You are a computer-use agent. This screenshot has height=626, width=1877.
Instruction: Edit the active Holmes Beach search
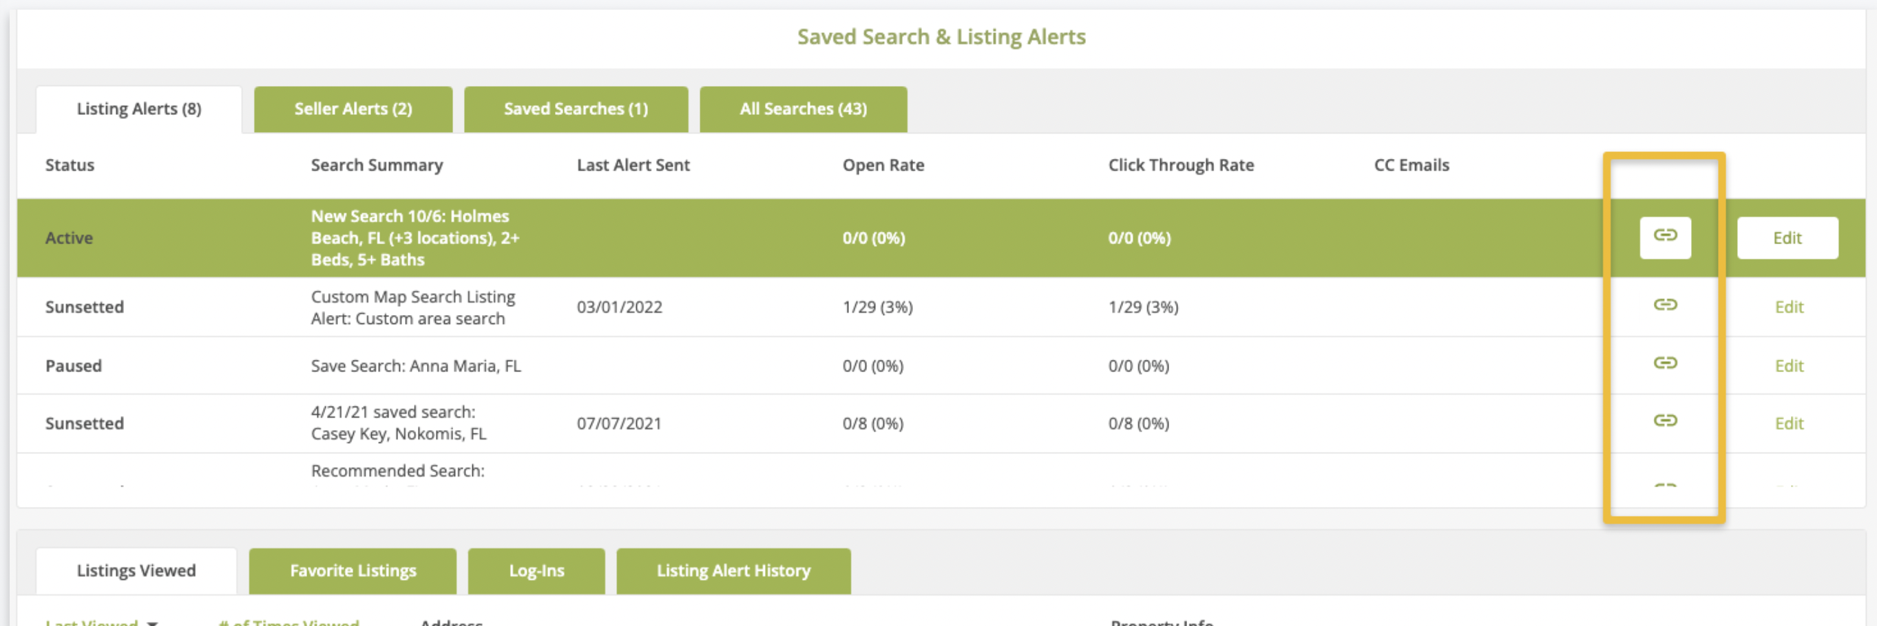(x=1787, y=238)
